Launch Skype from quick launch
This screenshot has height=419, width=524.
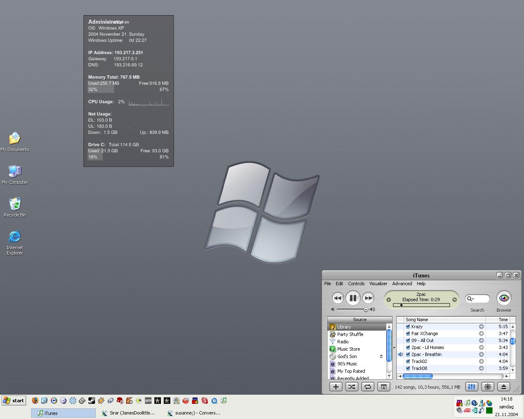click(205, 401)
